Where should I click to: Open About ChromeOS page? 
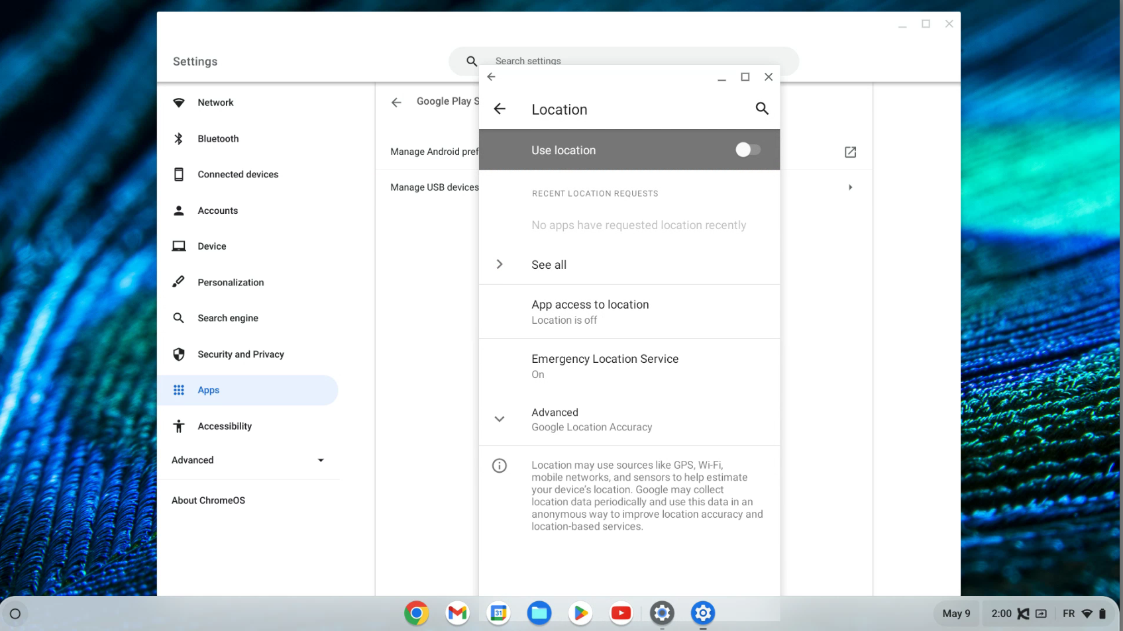(208, 501)
